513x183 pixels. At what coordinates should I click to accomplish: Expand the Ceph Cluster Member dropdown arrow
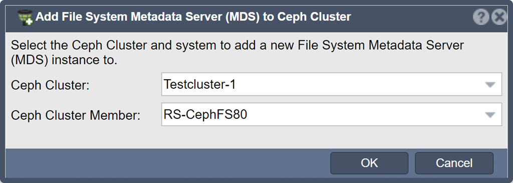click(x=490, y=115)
